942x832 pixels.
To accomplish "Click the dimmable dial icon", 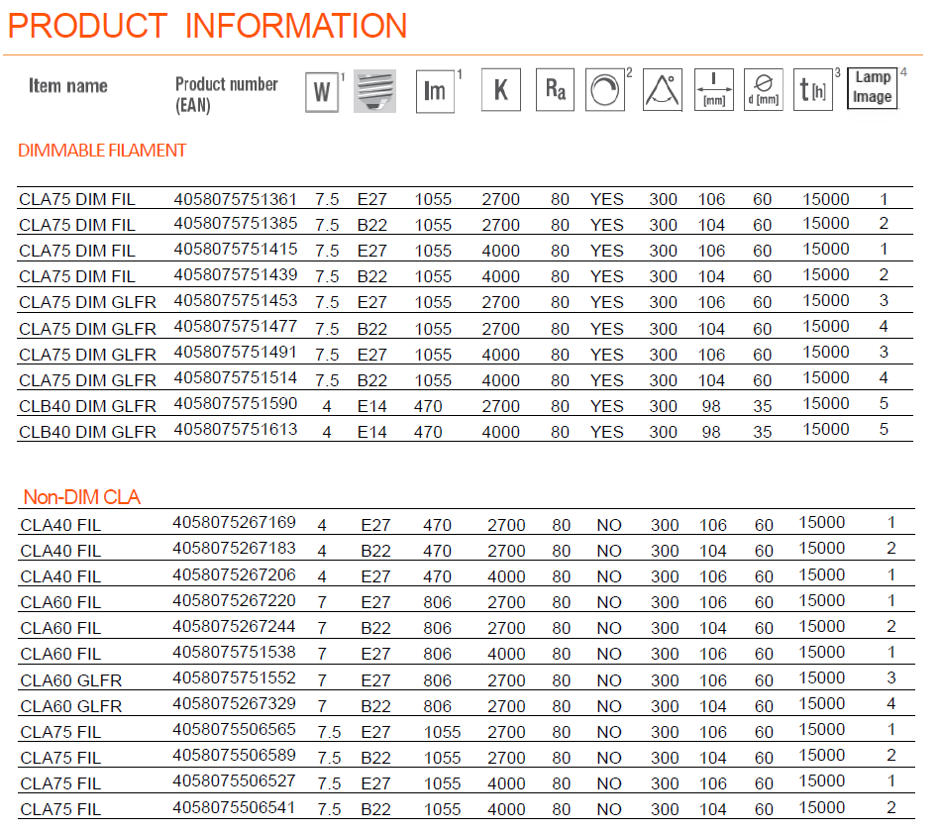I will pyautogui.click(x=605, y=90).
